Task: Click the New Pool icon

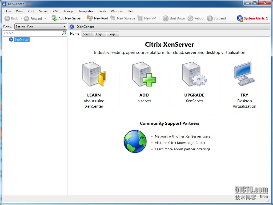Action: (x=90, y=18)
